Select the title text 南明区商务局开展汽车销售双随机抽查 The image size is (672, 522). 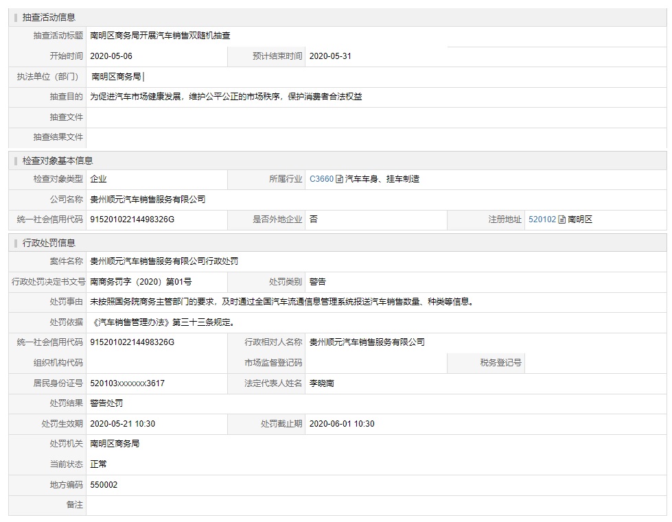161,36
